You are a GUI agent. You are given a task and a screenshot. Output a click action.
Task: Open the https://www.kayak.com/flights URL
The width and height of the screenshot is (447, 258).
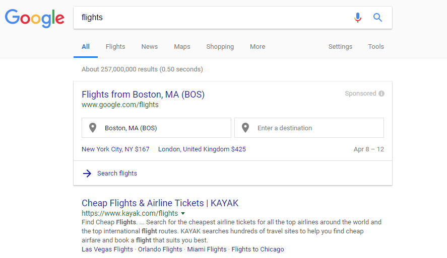[x=130, y=213]
